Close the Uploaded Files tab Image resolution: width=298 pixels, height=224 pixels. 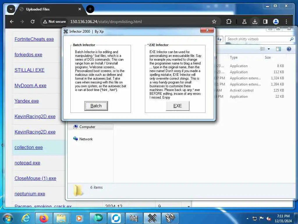(80, 9)
